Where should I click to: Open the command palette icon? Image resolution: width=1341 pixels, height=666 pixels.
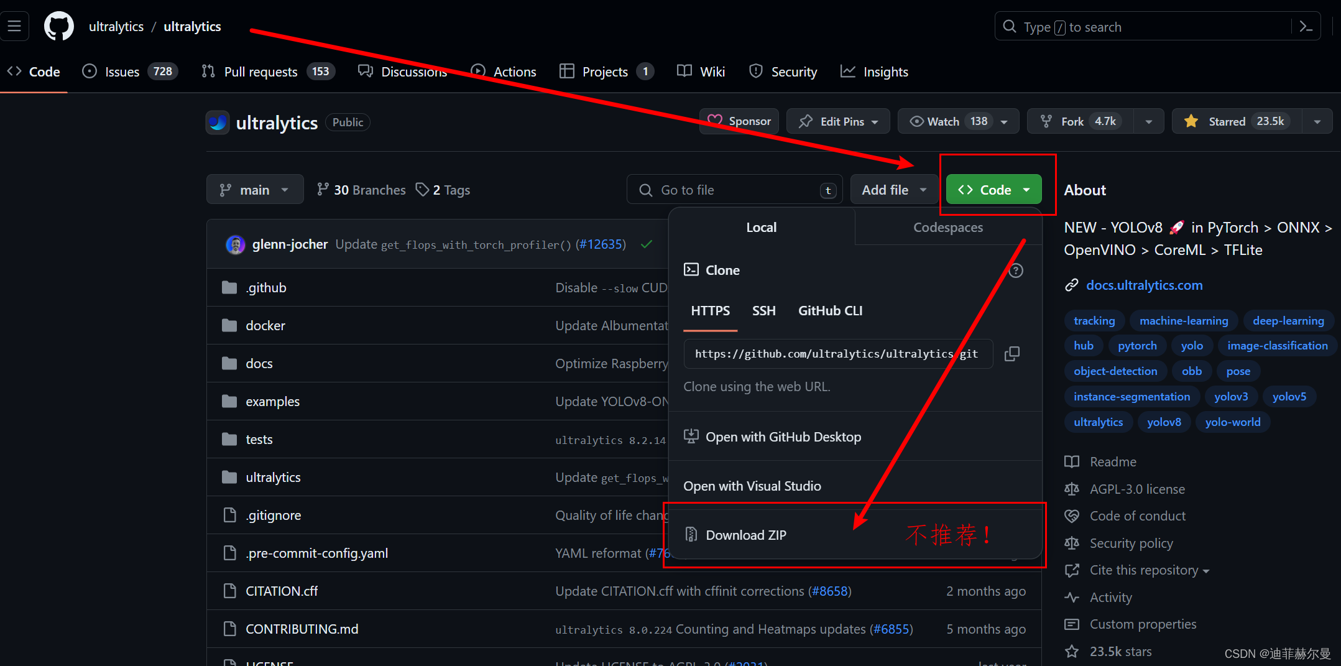pos(1306,27)
